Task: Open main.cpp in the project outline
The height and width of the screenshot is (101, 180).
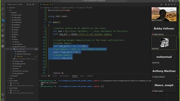Action: pyautogui.click(x=20, y=56)
